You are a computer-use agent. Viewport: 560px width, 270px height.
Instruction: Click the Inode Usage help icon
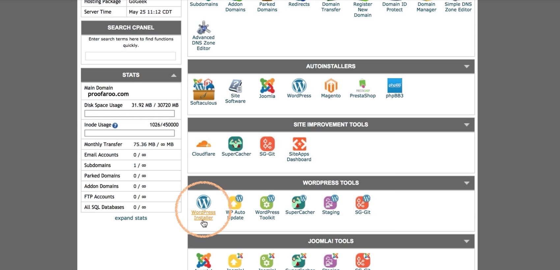click(x=115, y=125)
